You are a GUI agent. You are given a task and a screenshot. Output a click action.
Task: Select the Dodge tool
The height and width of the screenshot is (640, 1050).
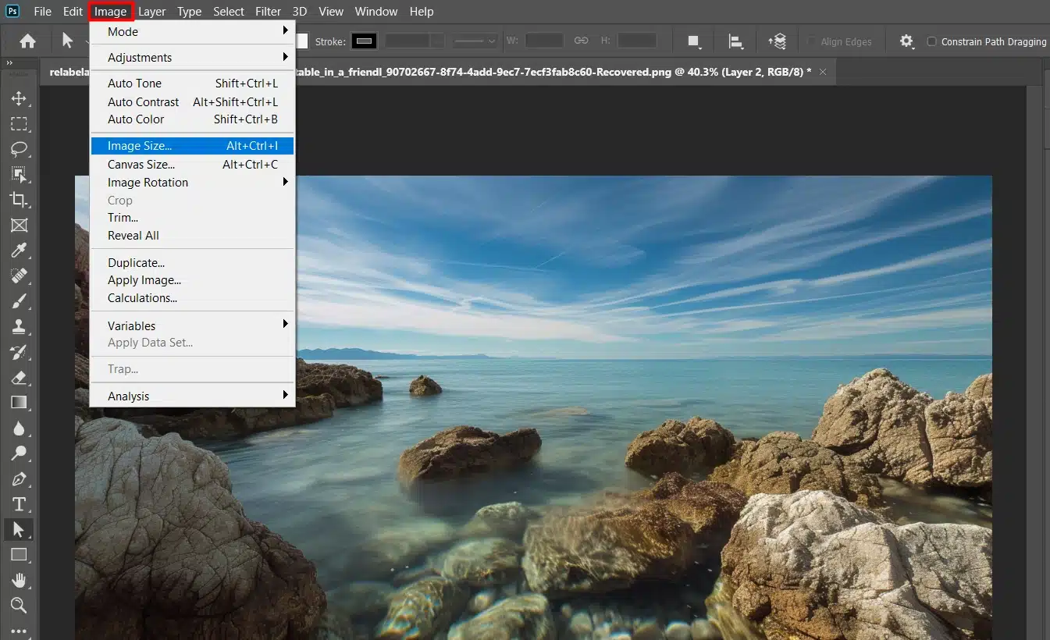[x=19, y=453]
